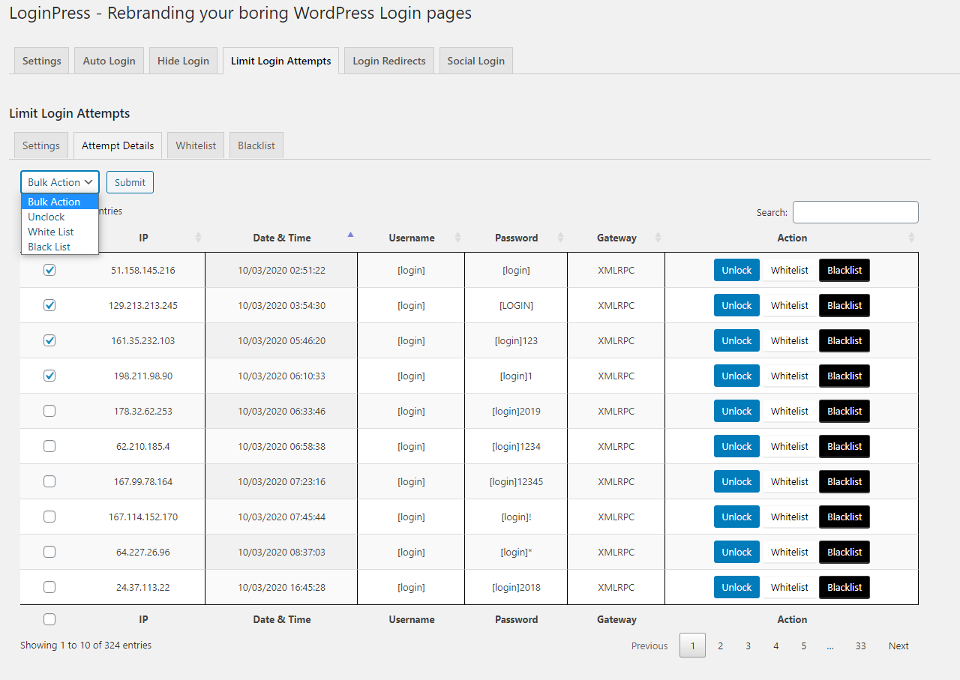The height and width of the screenshot is (680, 960).
Task: Switch to the Whitelist sub-tab
Action: (196, 145)
